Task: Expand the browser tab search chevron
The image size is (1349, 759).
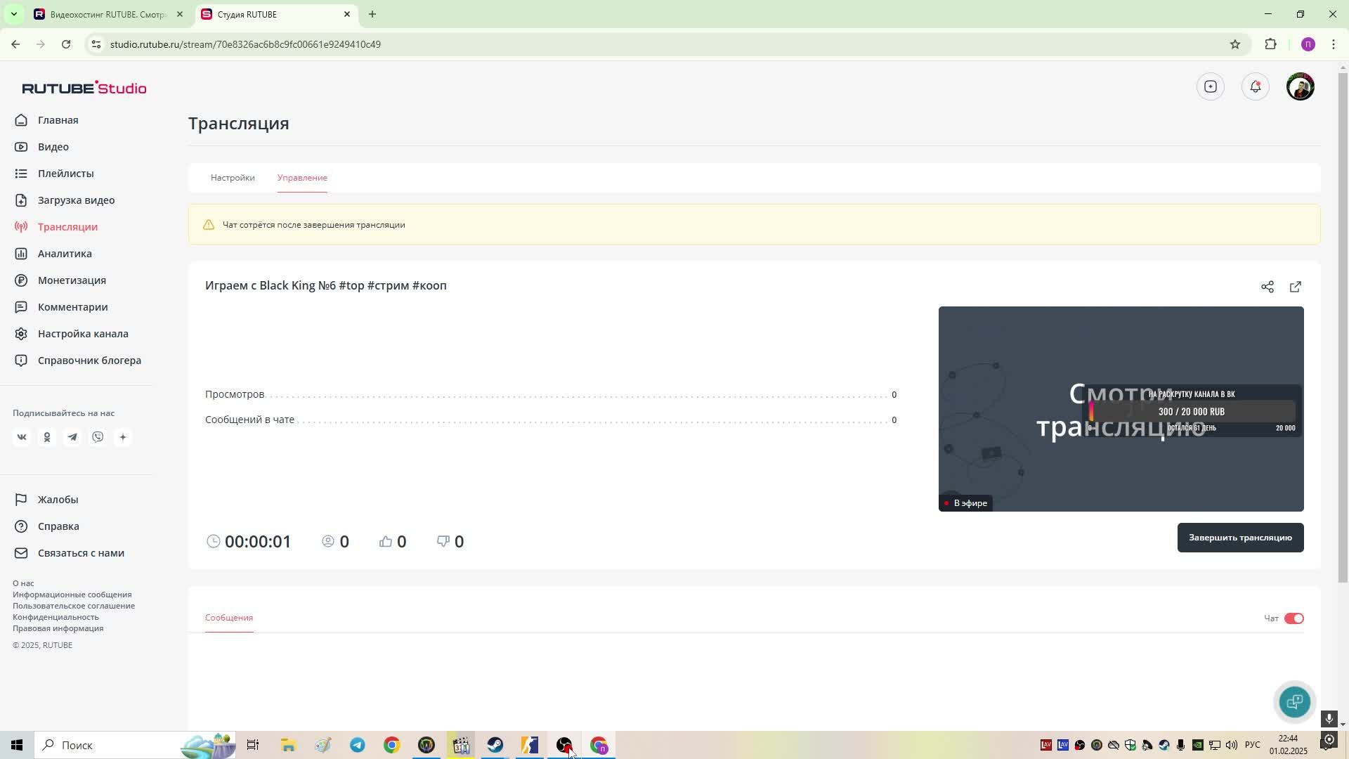Action: tap(13, 14)
